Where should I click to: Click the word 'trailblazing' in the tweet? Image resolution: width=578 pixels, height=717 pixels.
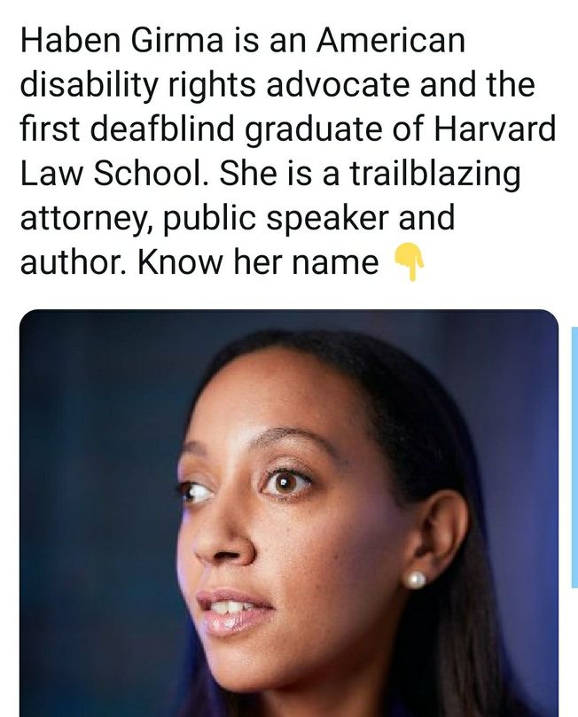435,175
